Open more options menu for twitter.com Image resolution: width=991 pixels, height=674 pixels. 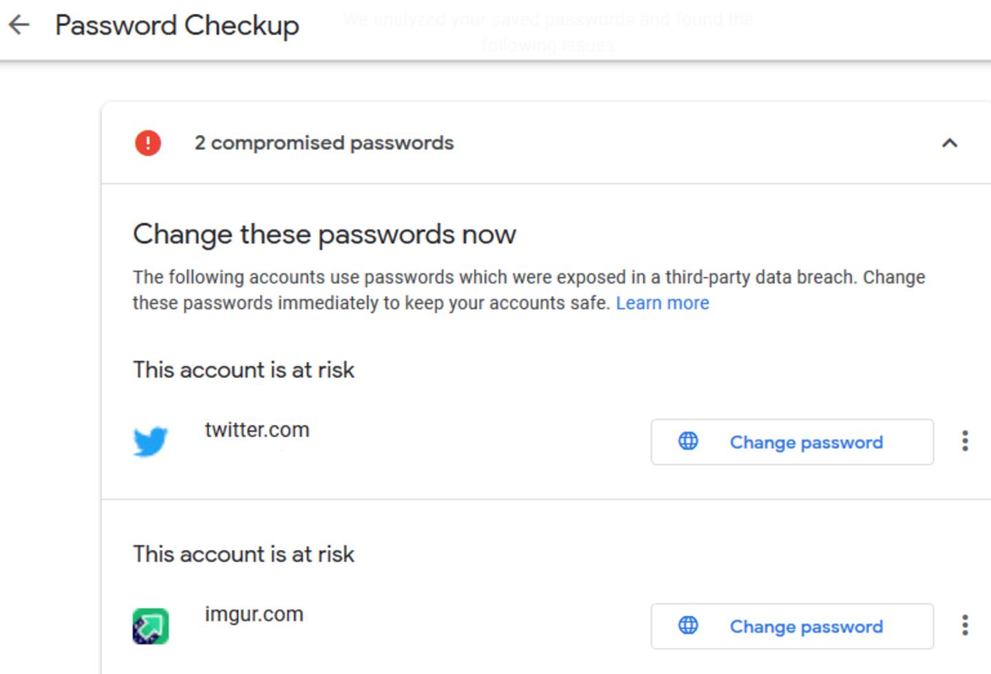(x=965, y=441)
